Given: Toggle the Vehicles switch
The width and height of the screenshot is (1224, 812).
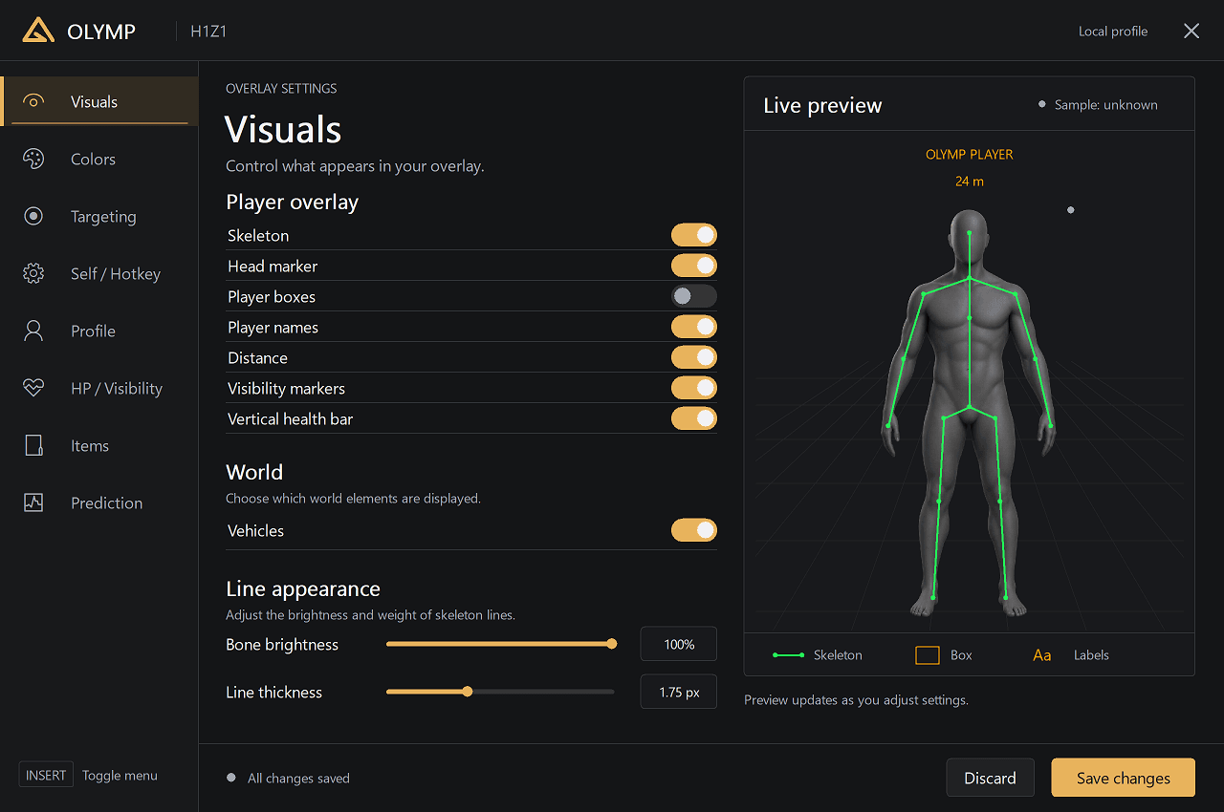Looking at the screenshot, I should [x=694, y=530].
